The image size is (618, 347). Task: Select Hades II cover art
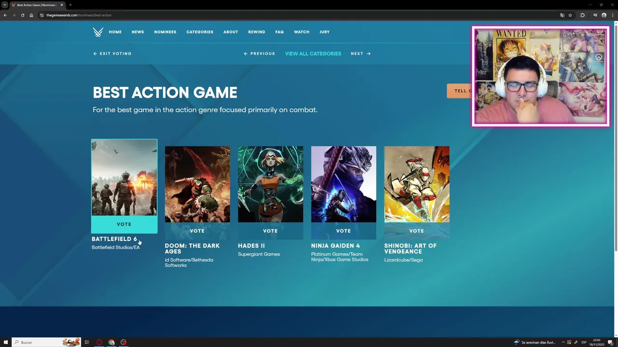click(270, 184)
